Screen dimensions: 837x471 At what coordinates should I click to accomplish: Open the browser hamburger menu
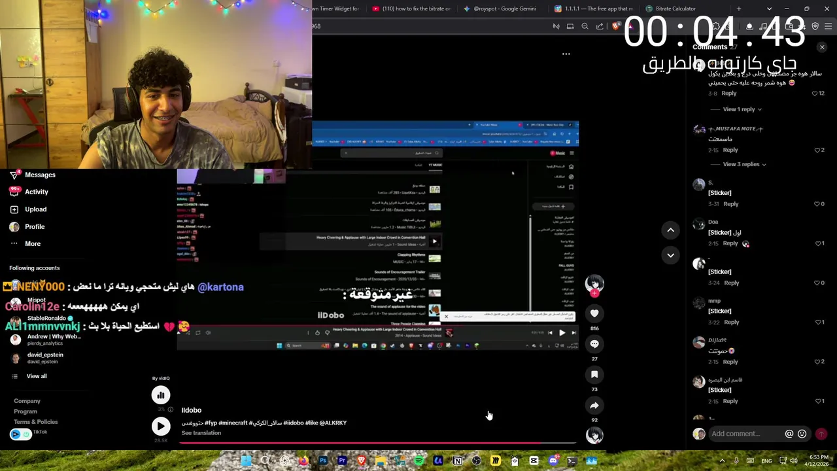[828, 26]
